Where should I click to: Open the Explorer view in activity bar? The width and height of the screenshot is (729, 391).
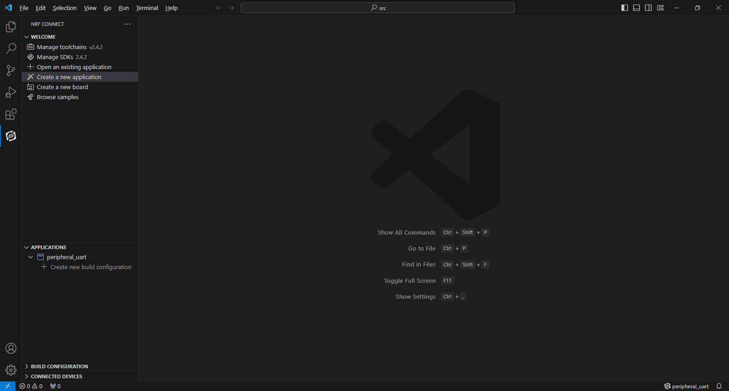click(x=11, y=27)
